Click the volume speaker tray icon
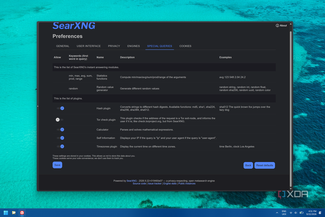Image resolution: width=325 pixels, height=217 pixels. coord(296,213)
